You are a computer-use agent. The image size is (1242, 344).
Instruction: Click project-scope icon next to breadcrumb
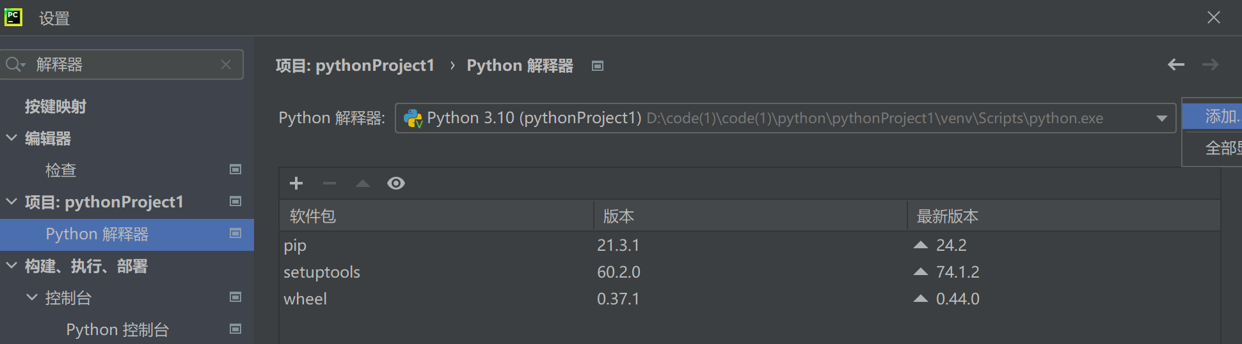(x=598, y=66)
